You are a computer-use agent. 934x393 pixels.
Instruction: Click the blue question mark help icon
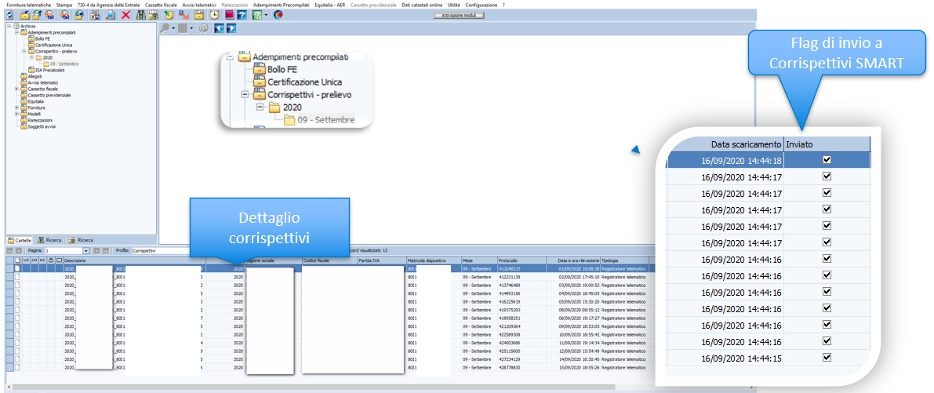pos(242,15)
